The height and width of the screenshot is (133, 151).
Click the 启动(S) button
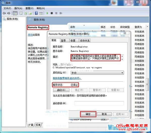61,90
